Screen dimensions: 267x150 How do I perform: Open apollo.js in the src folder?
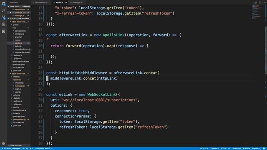pos(18,43)
